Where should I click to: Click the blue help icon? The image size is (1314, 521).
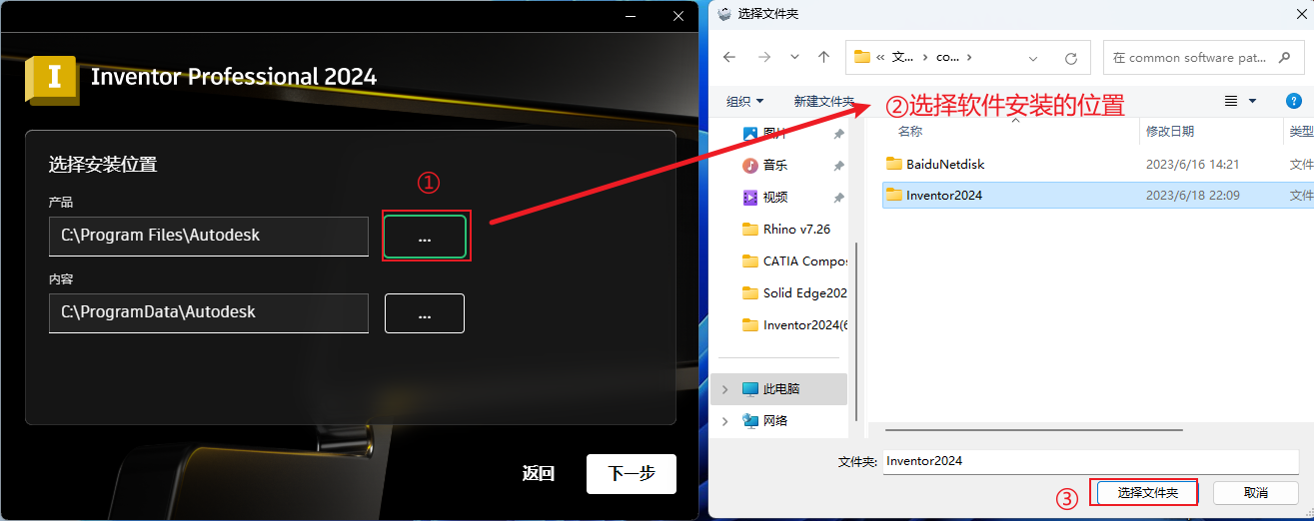pos(1293,101)
